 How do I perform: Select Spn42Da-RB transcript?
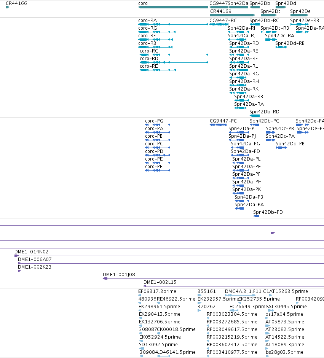tap(242, 100)
